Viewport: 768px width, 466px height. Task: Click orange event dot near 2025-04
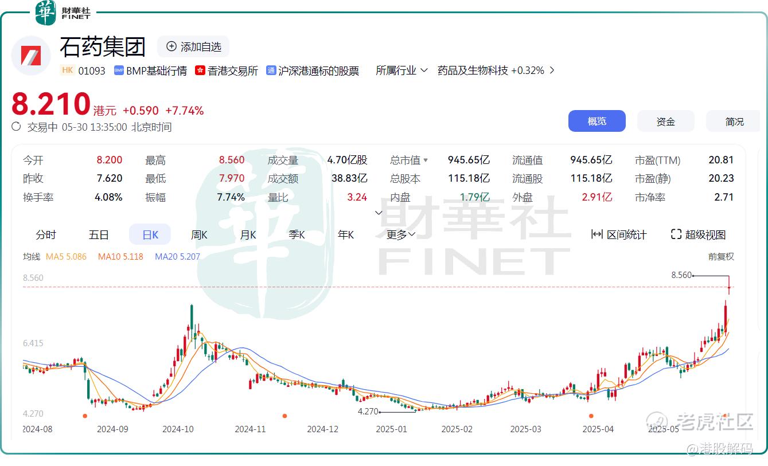click(591, 416)
